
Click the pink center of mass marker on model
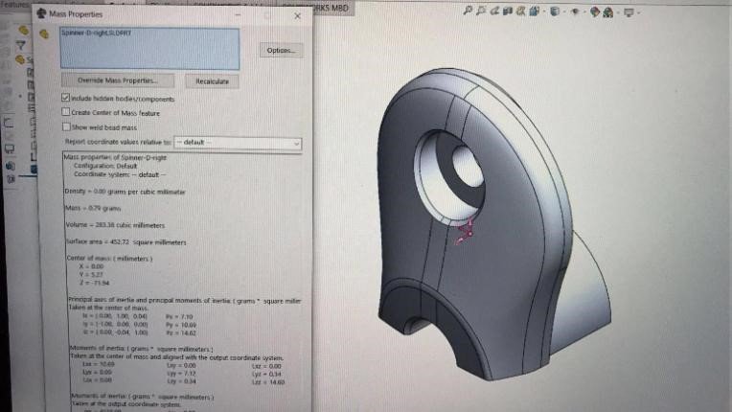pyautogui.click(x=466, y=232)
